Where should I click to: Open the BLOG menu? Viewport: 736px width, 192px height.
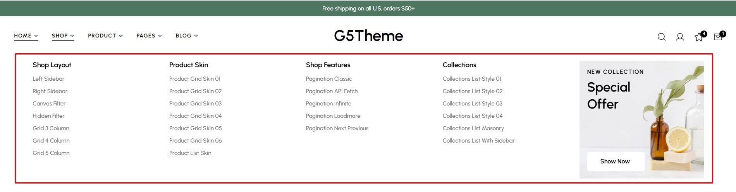click(187, 36)
